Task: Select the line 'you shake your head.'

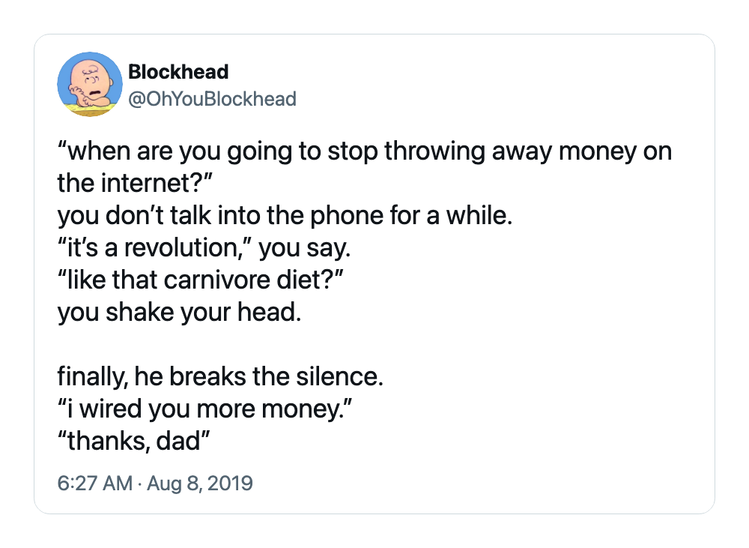Action: click(x=179, y=313)
